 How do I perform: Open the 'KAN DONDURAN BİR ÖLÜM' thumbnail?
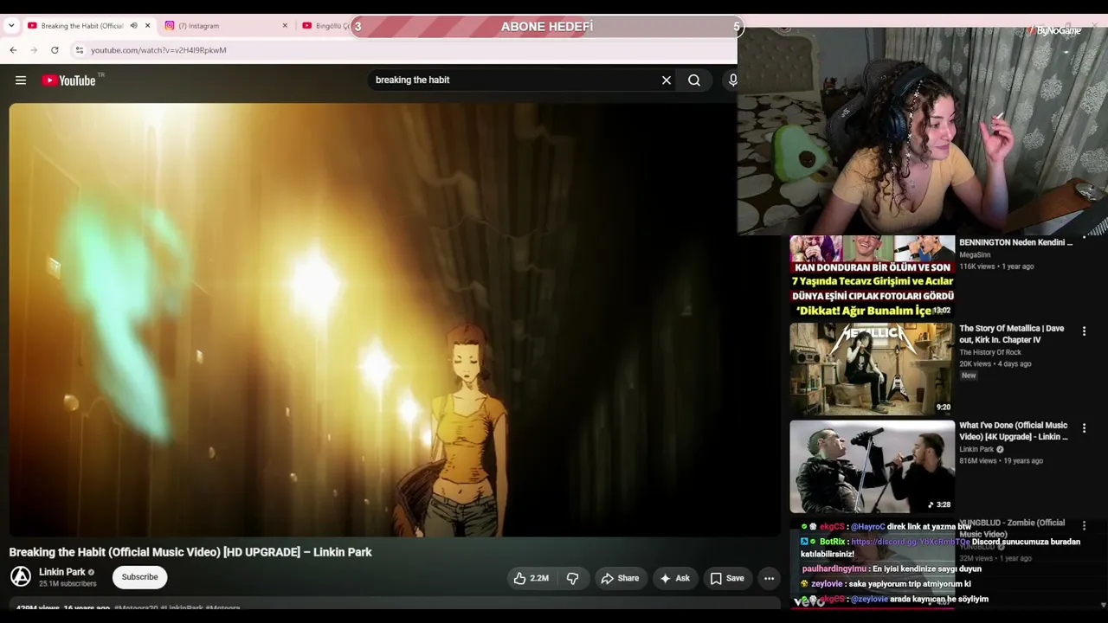872,277
